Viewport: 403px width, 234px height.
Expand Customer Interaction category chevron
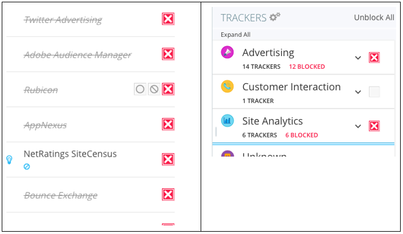pos(358,92)
